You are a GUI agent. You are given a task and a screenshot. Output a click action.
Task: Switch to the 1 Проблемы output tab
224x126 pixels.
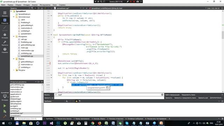tap(49, 119)
